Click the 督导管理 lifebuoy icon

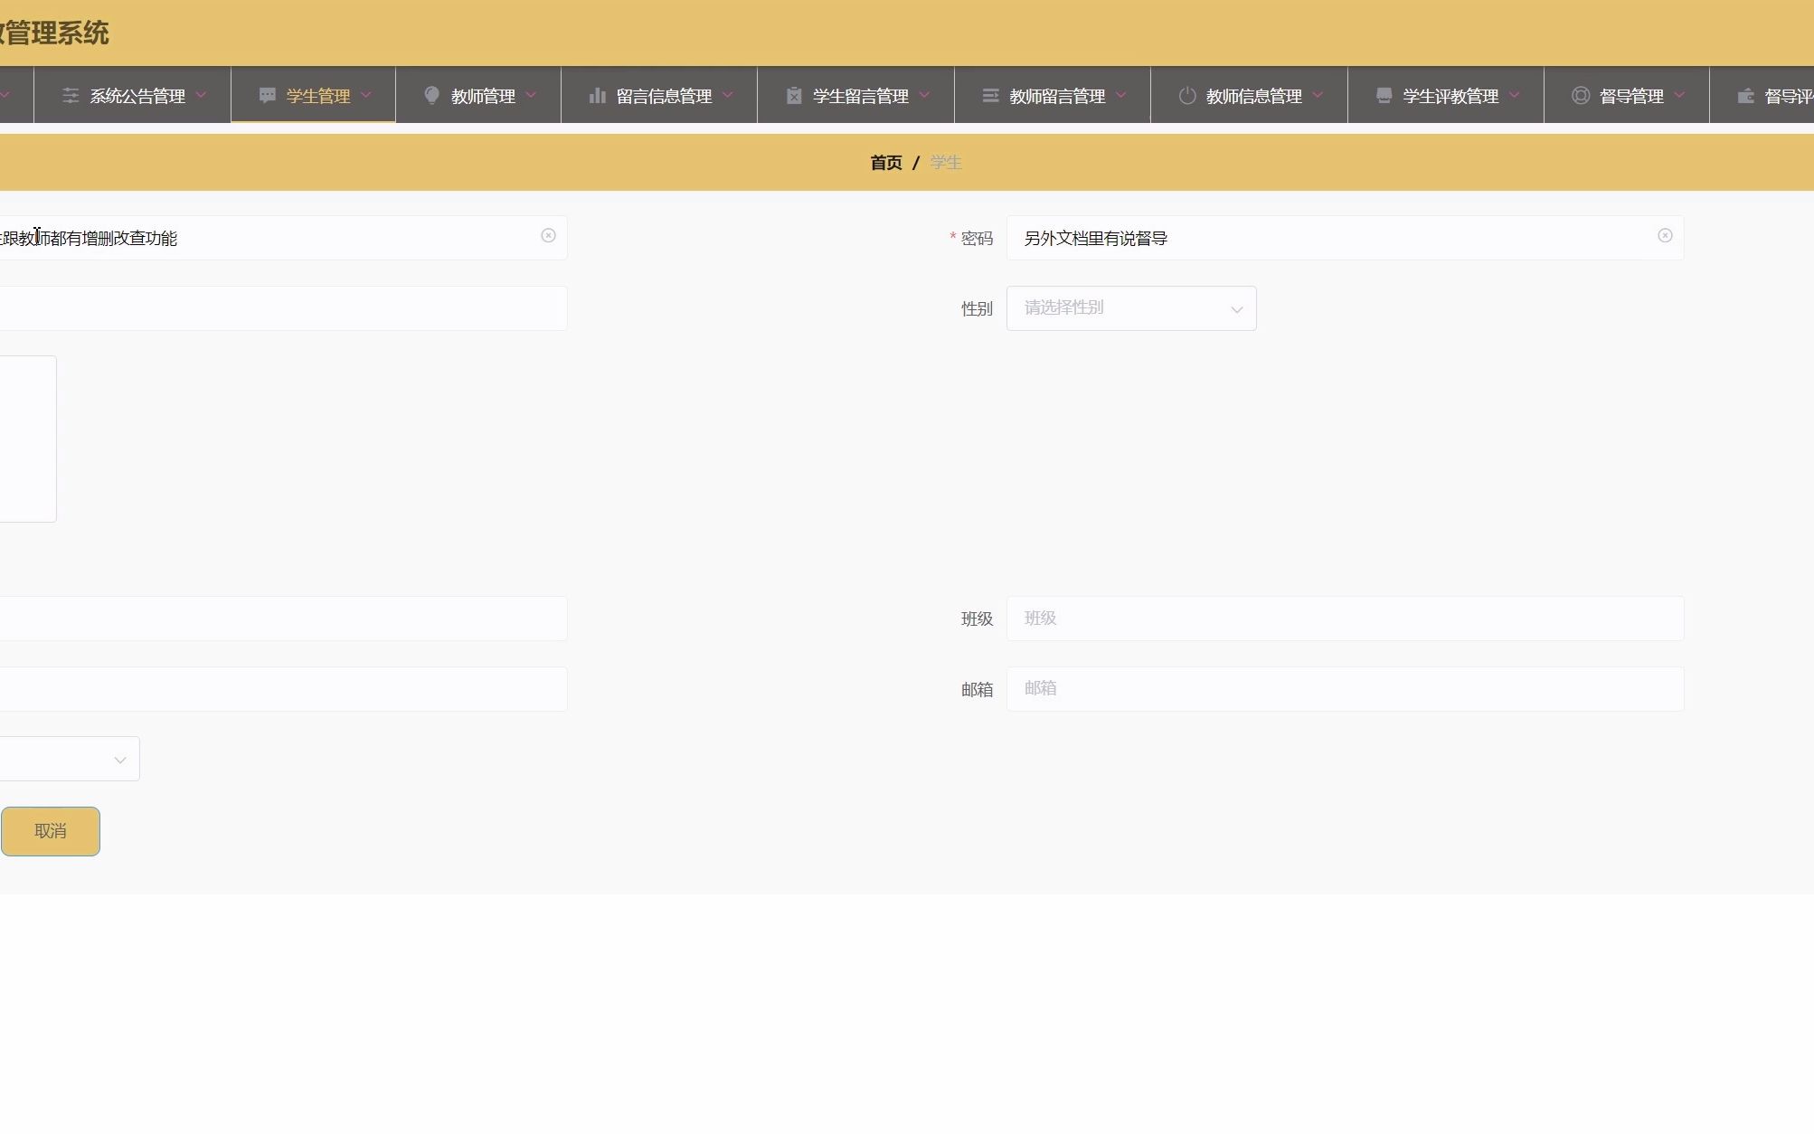pyautogui.click(x=1581, y=96)
